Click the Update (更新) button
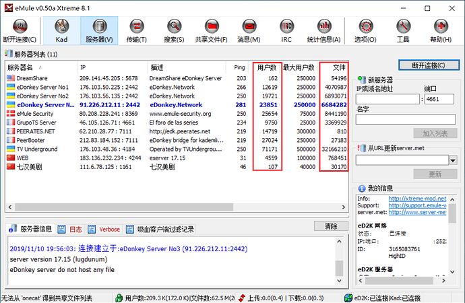The image size is (465, 303). [x=435, y=174]
